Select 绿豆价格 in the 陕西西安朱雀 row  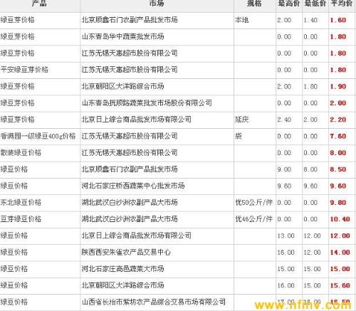click(14, 253)
